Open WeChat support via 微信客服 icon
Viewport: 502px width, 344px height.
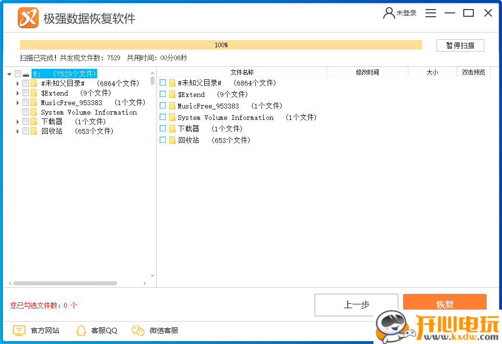(138, 330)
